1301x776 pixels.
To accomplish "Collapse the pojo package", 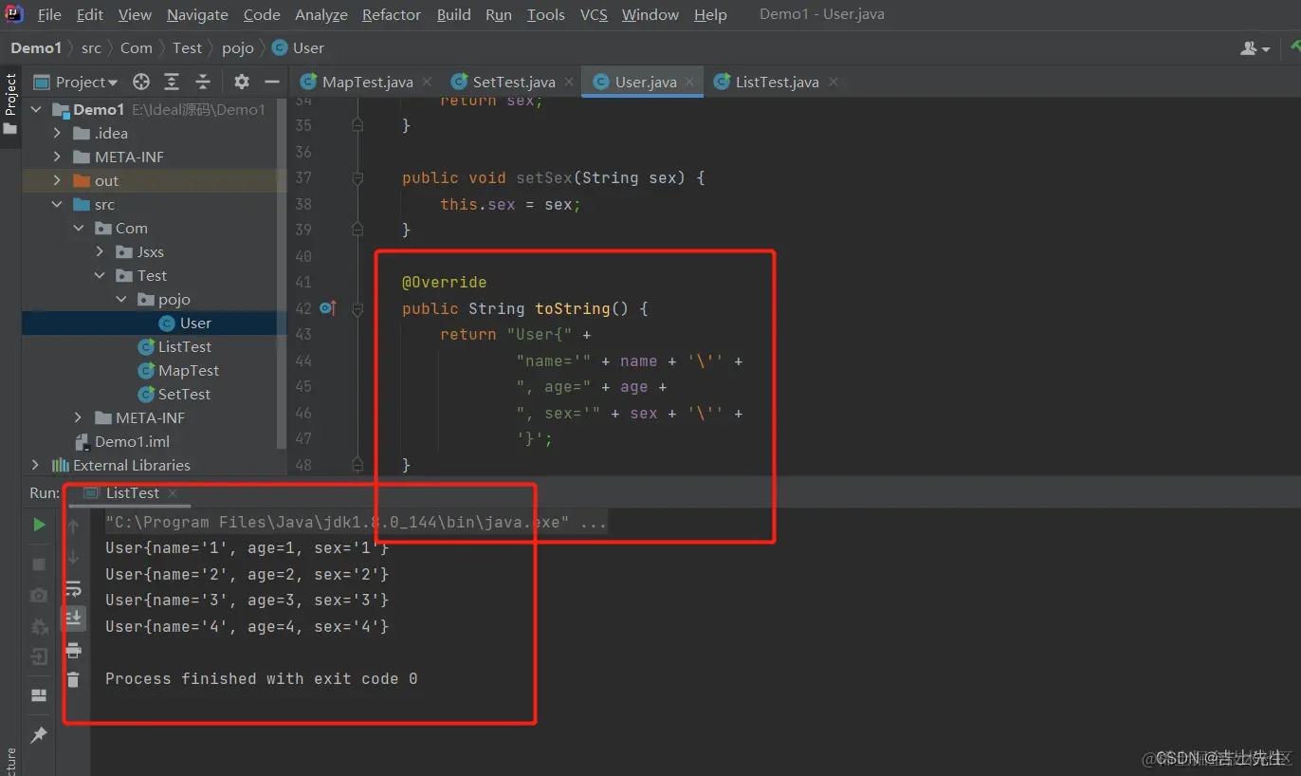I will point(120,299).
